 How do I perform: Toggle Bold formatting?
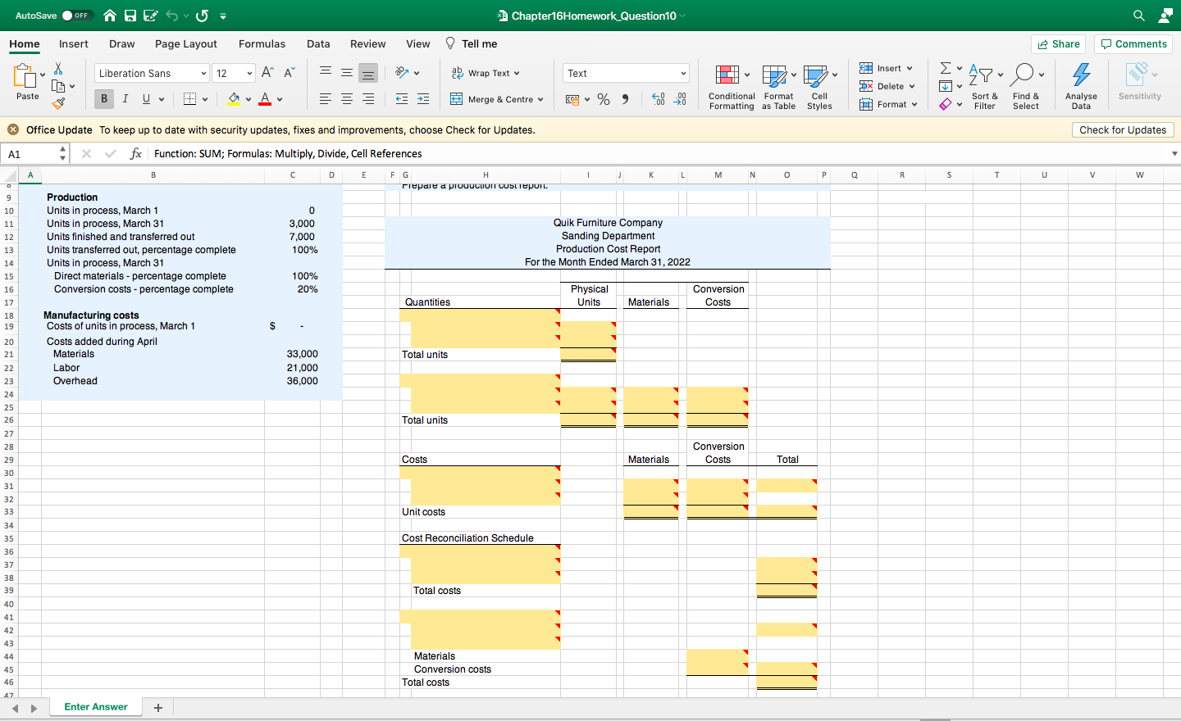(x=104, y=99)
